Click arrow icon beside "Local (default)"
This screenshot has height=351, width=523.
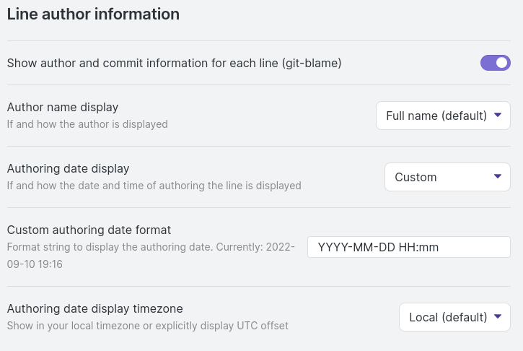(498, 317)
